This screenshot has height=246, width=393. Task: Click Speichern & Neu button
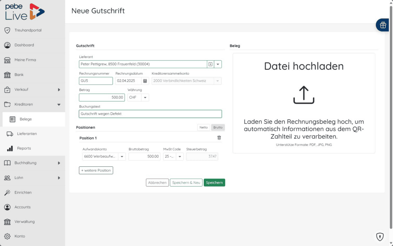(x=186, y=183)
